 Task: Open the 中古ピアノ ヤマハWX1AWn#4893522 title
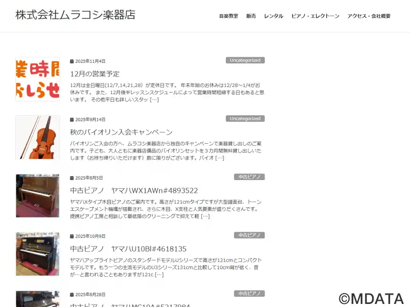tap(134, 190)
